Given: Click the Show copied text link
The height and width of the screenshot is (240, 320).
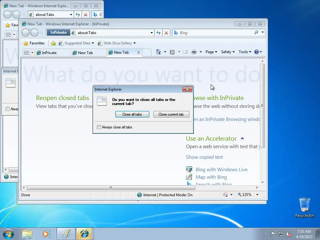Looking at the screenshot, I should (204, 157).
